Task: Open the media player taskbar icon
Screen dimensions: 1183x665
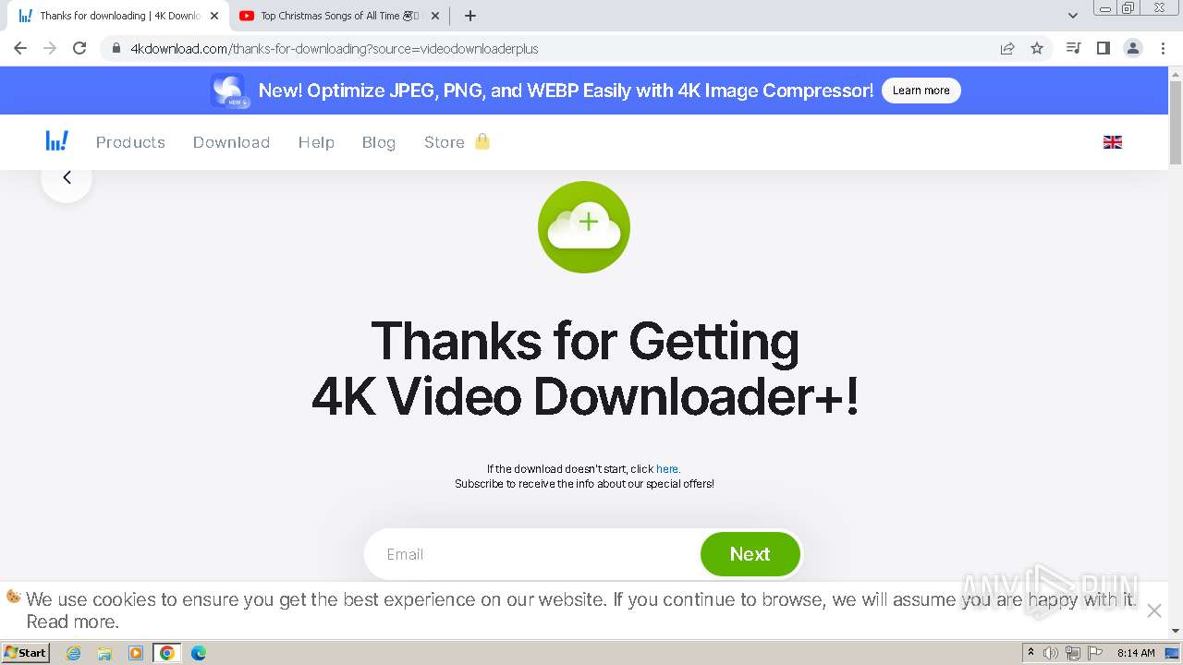Action: click(x=136, y=653)
